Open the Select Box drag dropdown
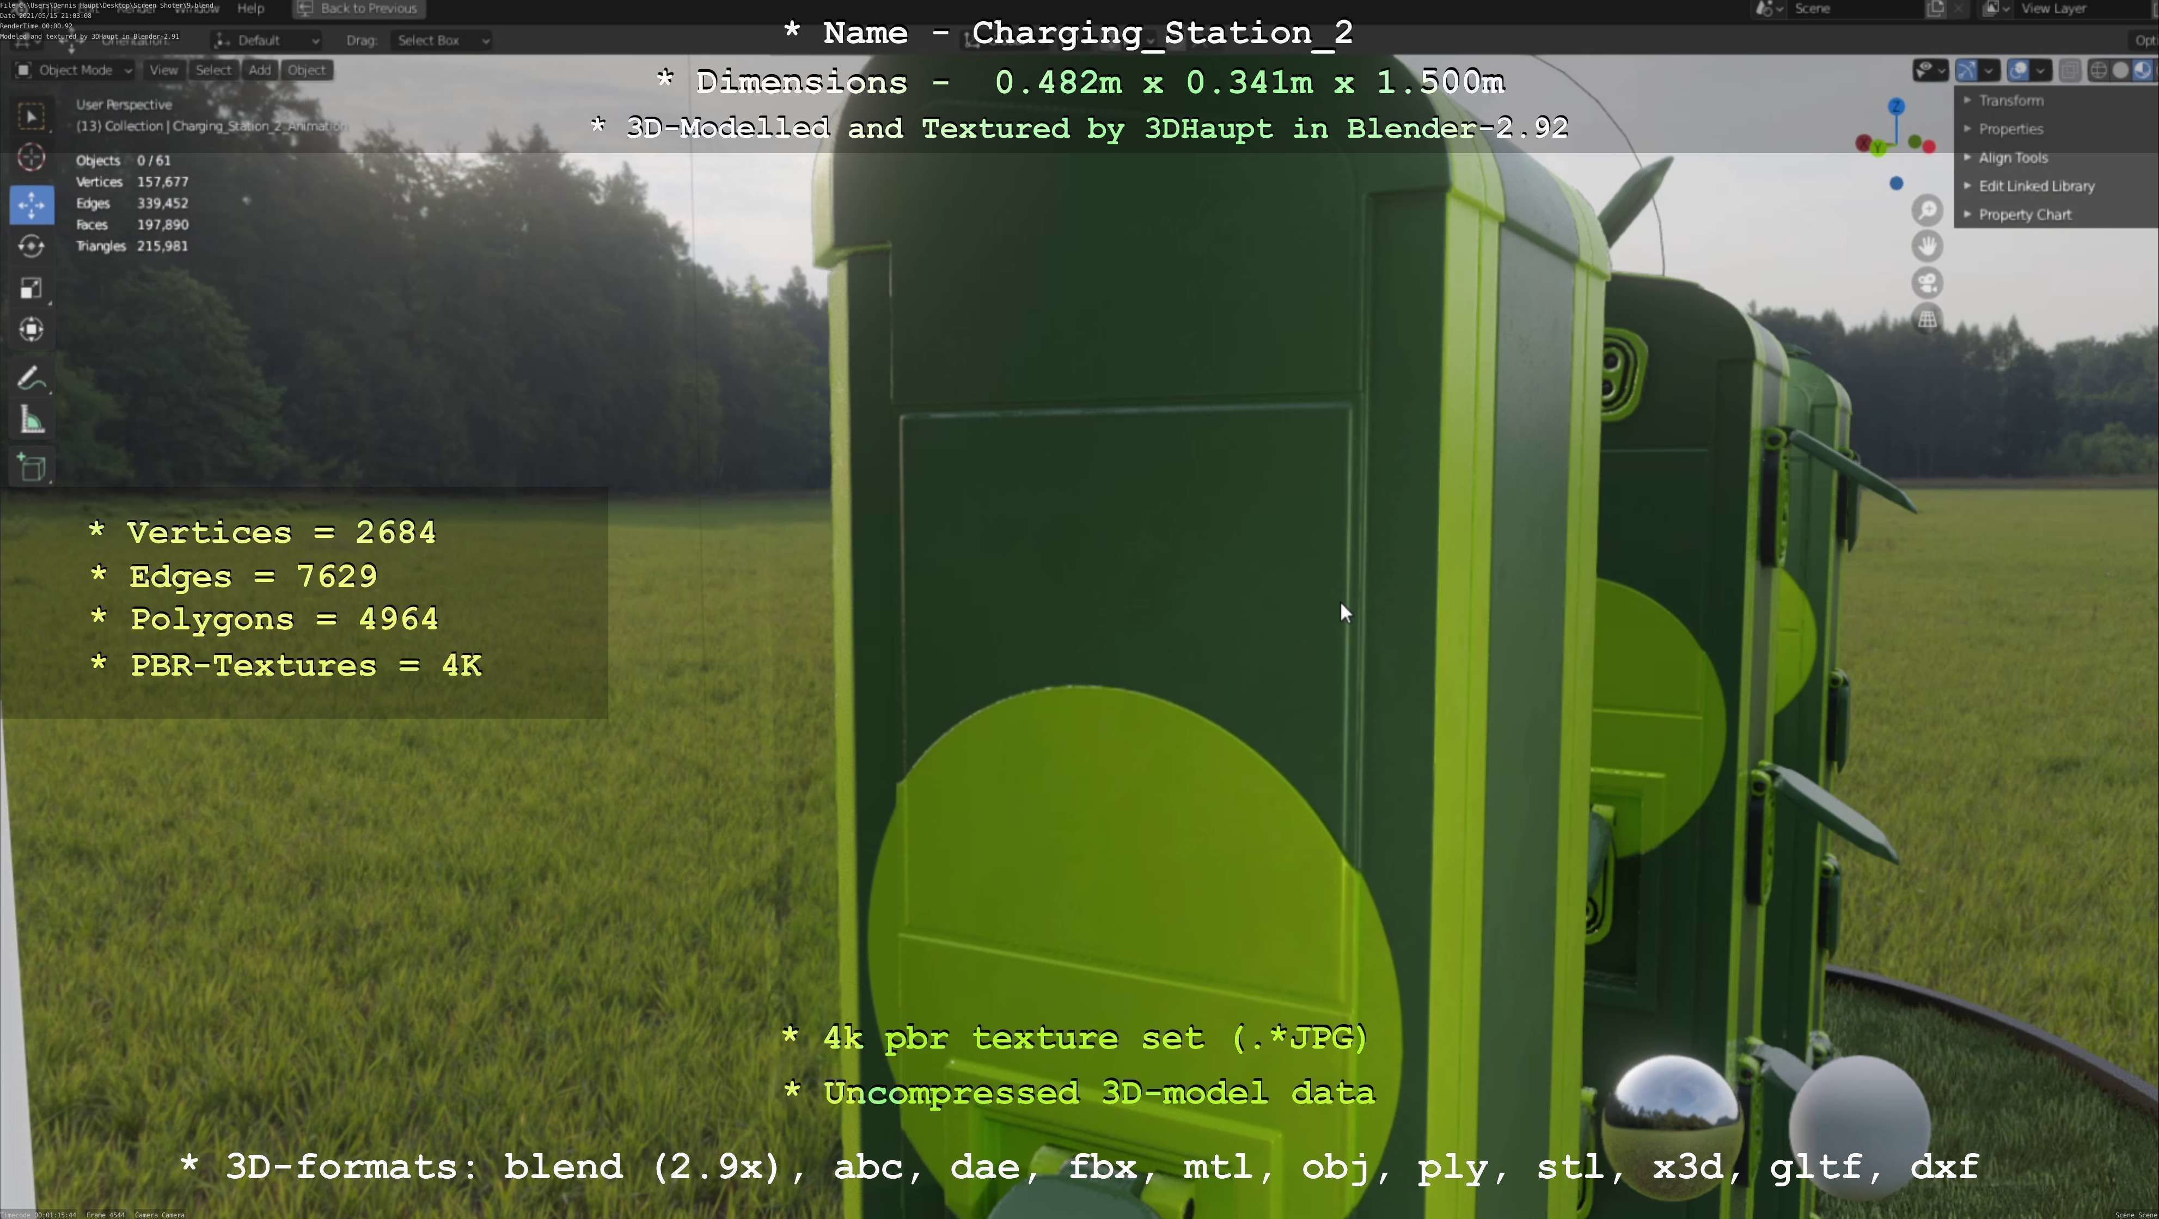Viewport: 2159px width, 1219px height. click(x=439, y=40)
